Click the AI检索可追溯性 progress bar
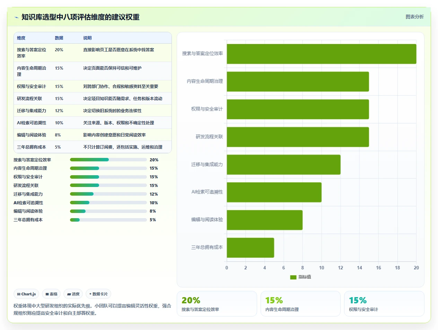 coord(108,203)
